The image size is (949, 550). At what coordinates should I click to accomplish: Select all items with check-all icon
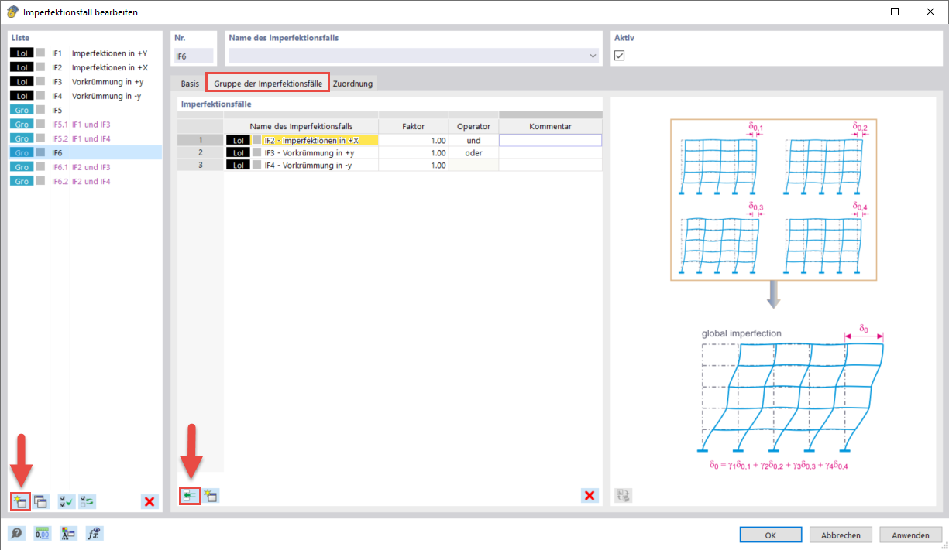coord(67,501)
